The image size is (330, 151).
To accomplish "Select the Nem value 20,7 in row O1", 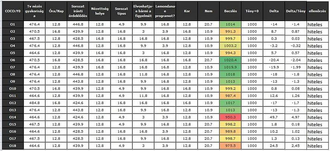I will (x=209, y=24).
